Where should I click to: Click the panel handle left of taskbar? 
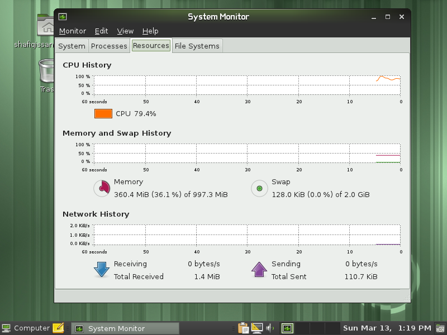pos(68,328)
